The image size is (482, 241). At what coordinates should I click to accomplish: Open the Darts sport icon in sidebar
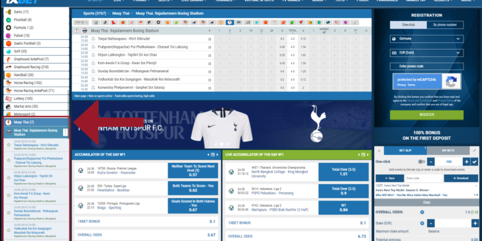pos(9,12)
